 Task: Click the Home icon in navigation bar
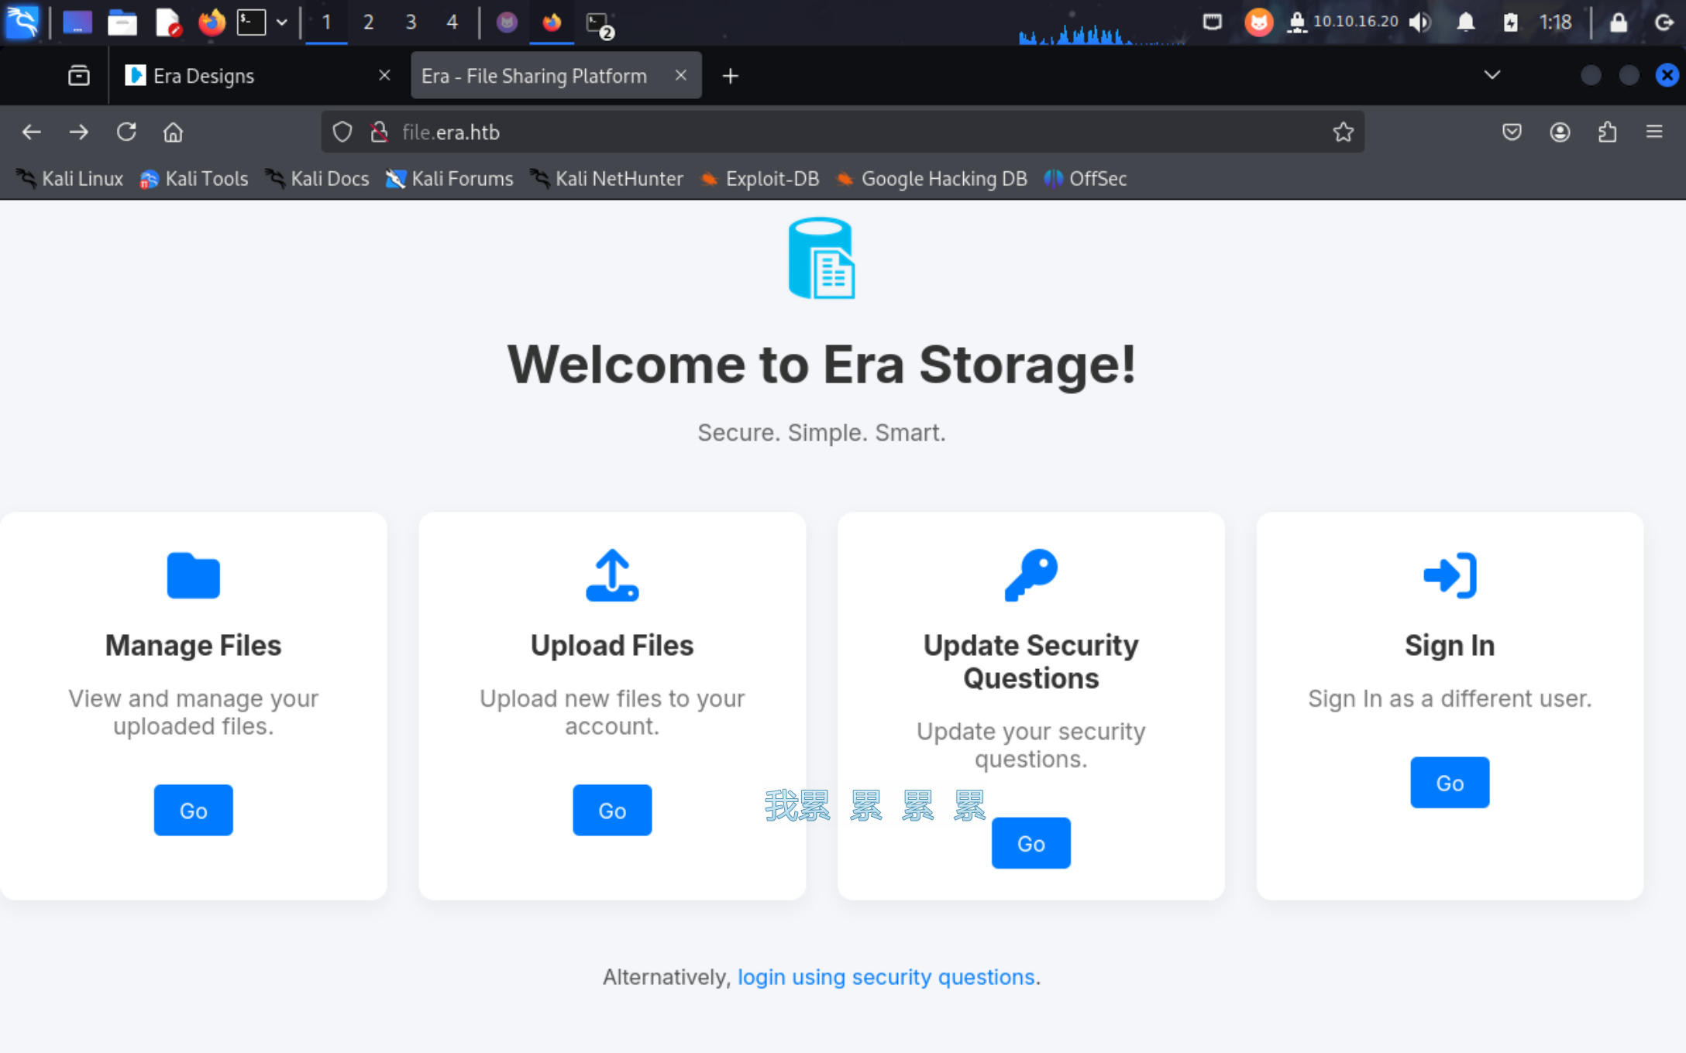[173, 132]
